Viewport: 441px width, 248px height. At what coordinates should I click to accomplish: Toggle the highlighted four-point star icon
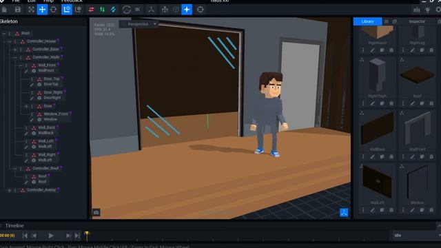click(187, 10)
